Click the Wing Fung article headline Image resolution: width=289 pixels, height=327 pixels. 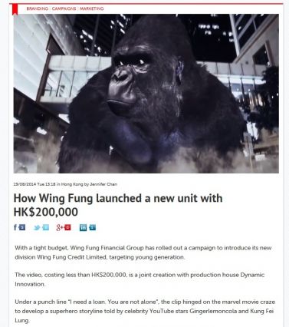point(118,205)
